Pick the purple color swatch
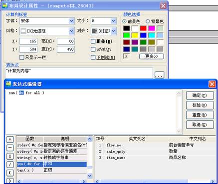 [135, 42]
